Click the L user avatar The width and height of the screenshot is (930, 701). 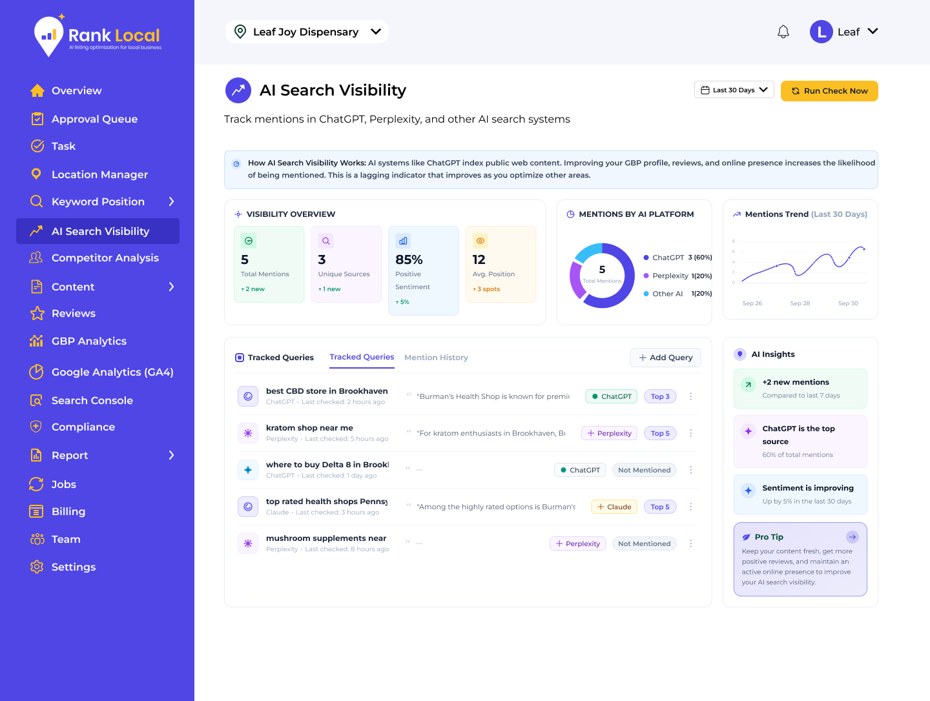point(821,32)
